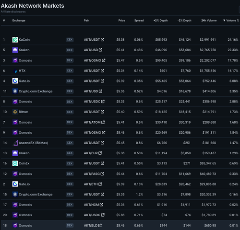Open external link icon next to Kraken AKT/USD
Image resolution: width=240 pixels, height=230 pixels.
point(100,50)
